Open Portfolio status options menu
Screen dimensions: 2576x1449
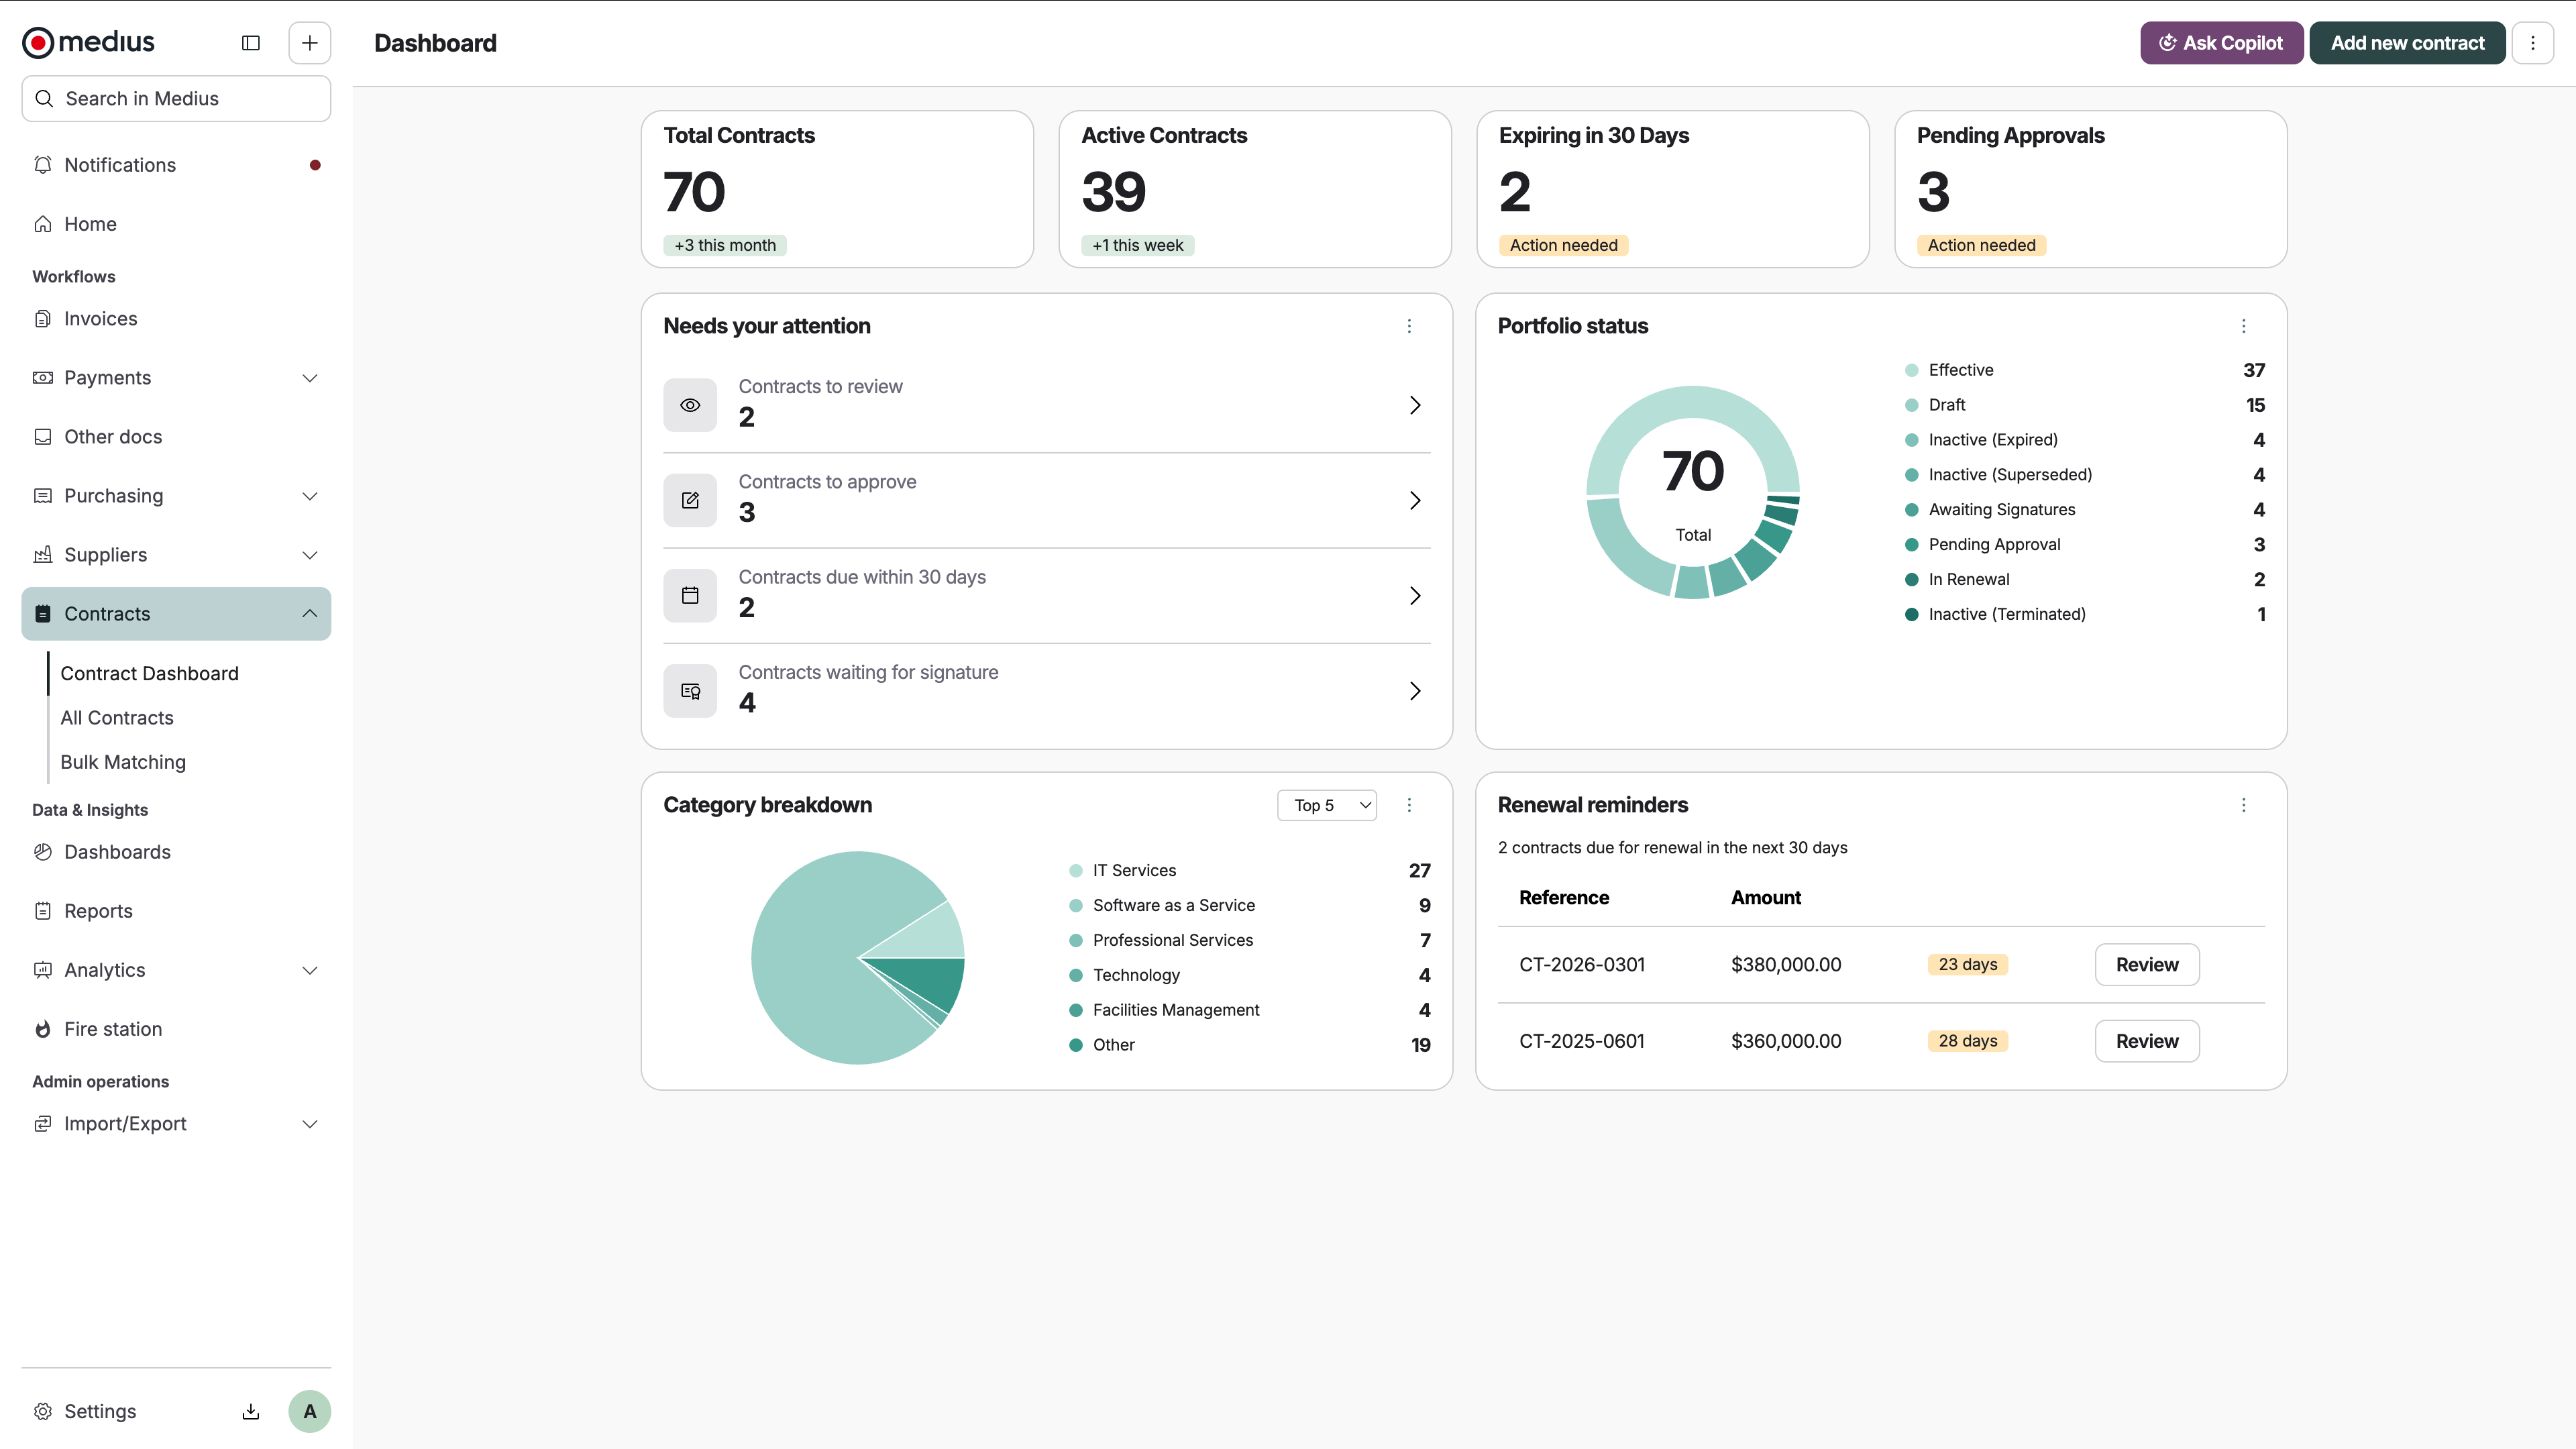coord(2244,326)
